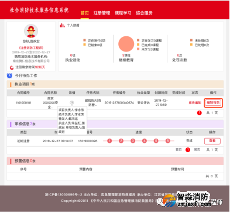Click the 正在学习0课程 legend swatch

click(x=138, y=40)
